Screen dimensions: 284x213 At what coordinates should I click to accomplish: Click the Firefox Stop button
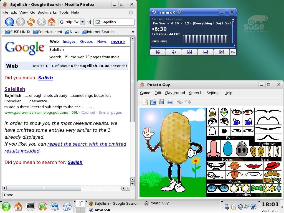41,22
